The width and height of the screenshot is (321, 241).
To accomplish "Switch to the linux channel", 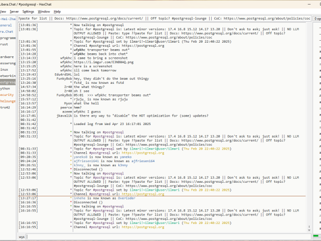I will (x=5, y=69).
